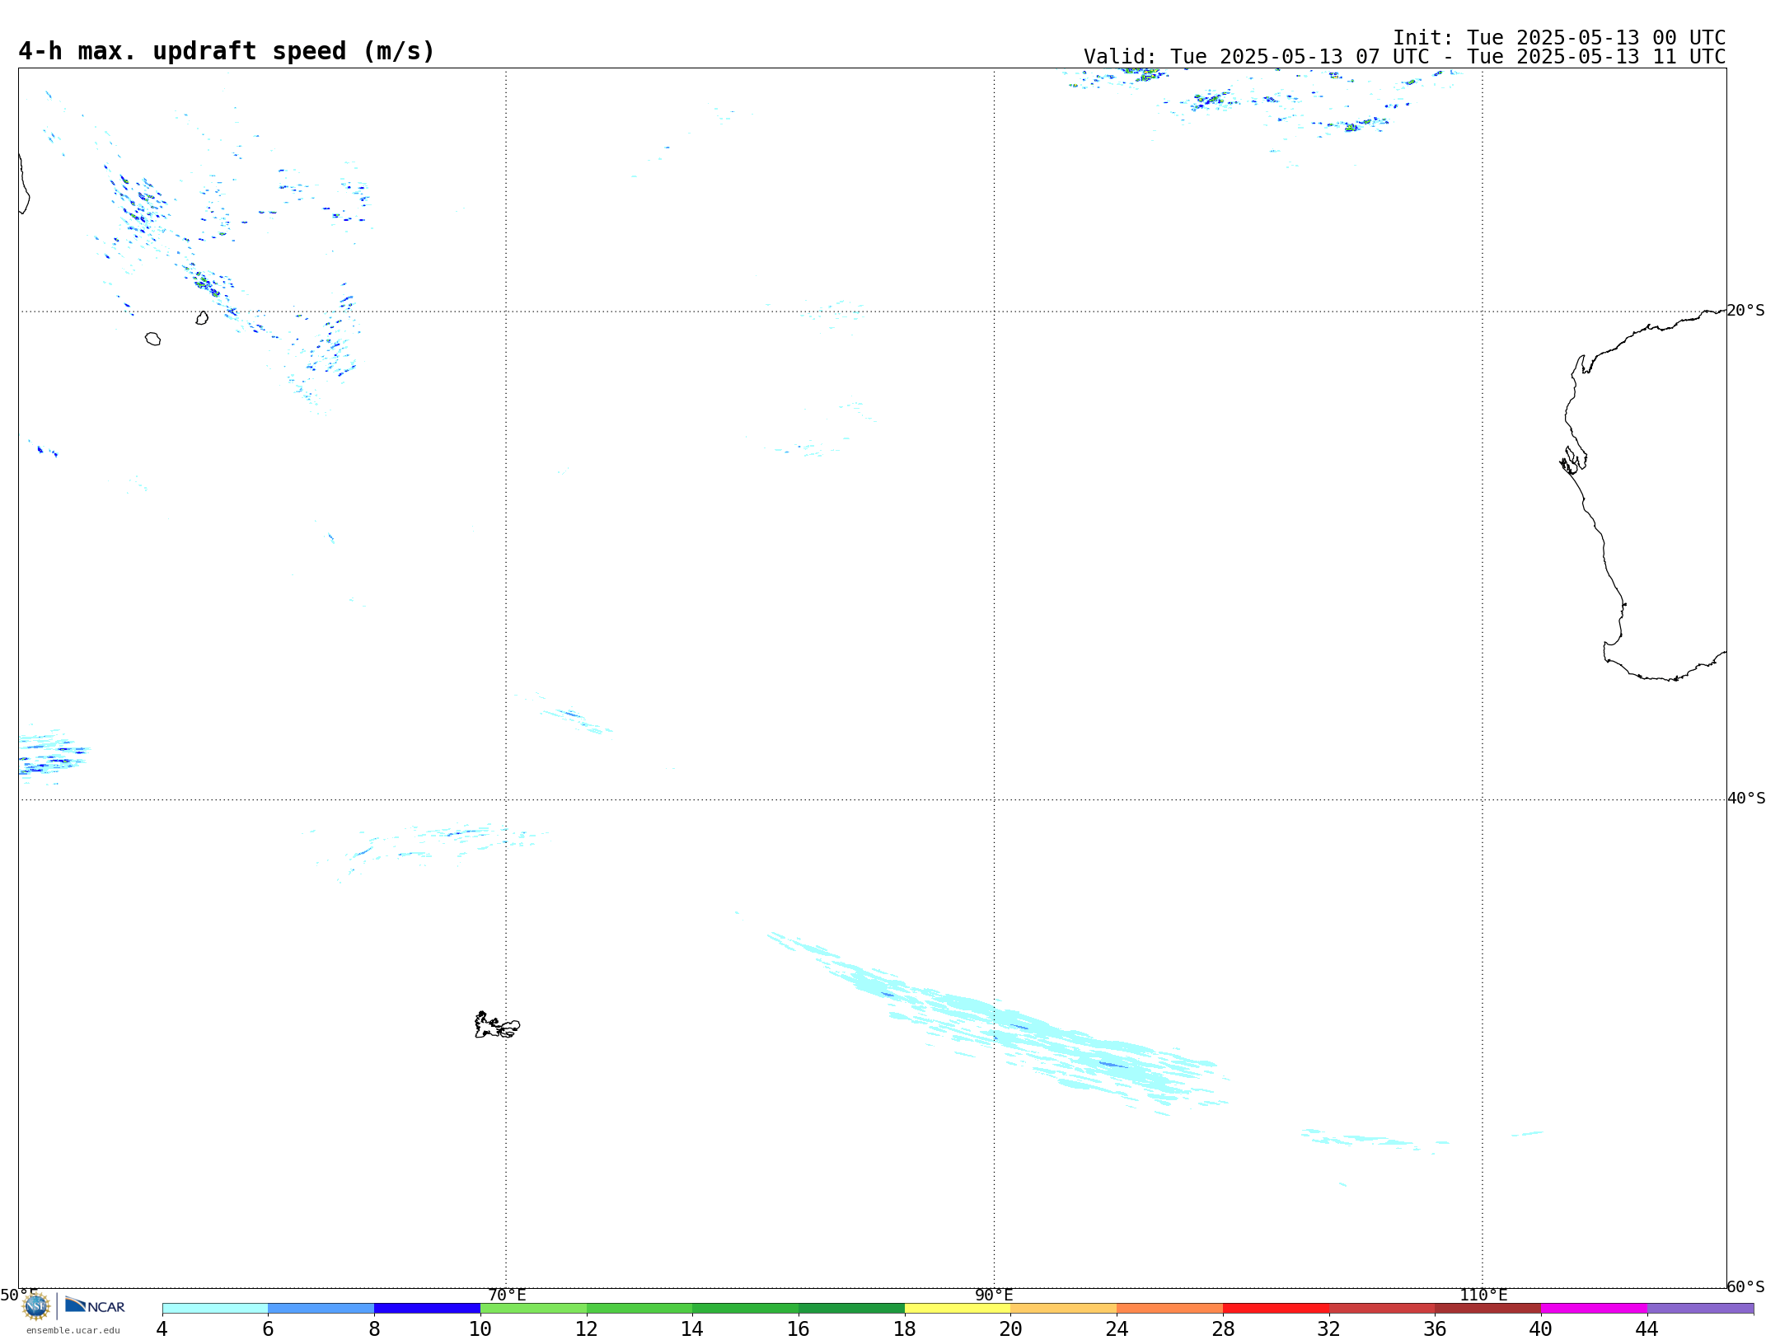Click the NSF logo

[36, 1306]
